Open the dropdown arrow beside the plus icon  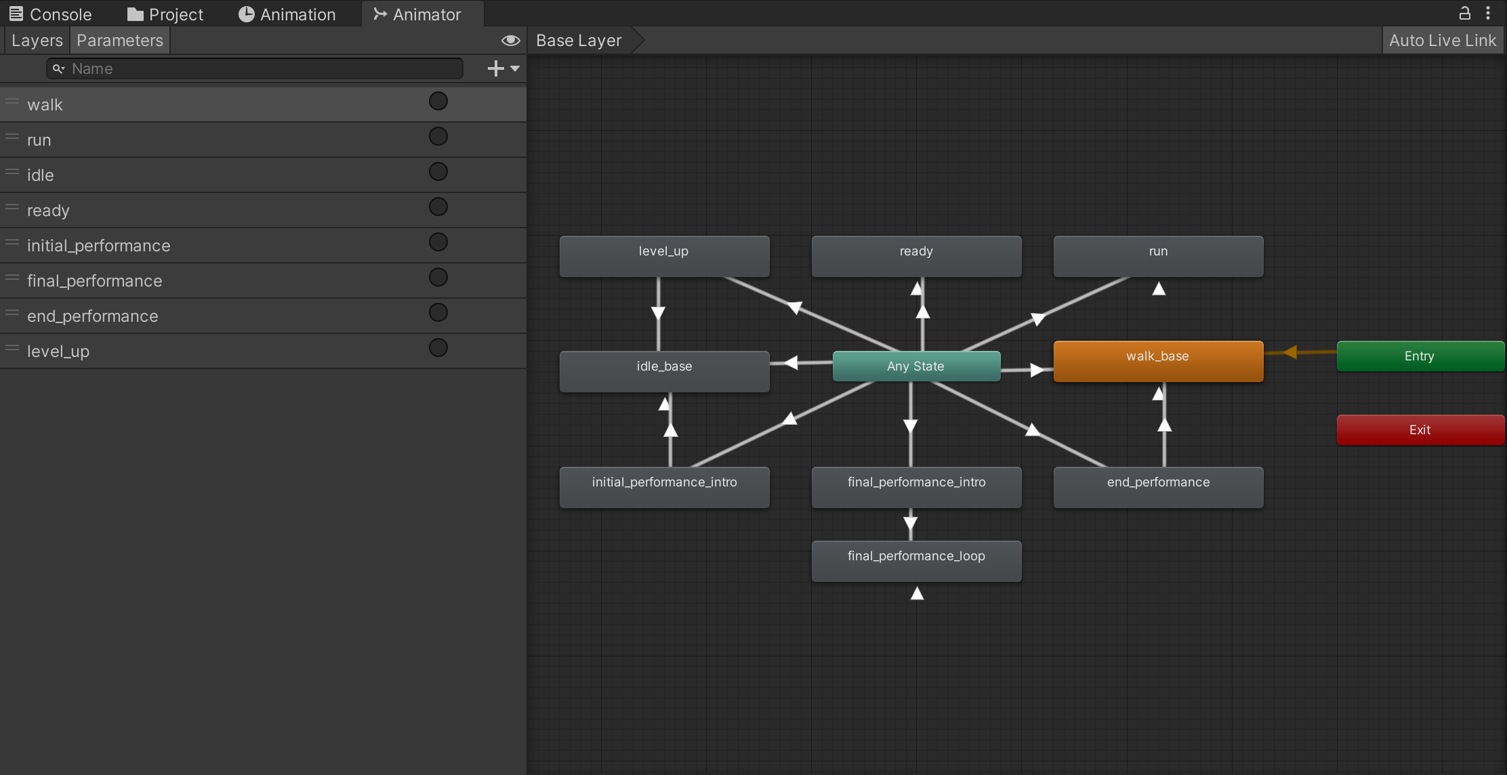click(515, 68)
